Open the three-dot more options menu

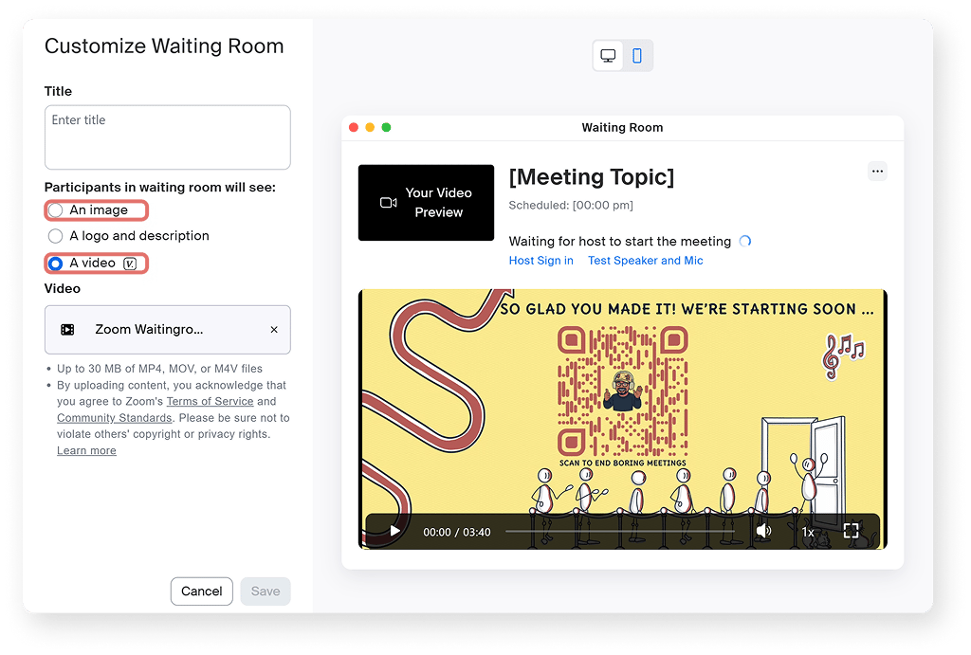click(877, 172)
